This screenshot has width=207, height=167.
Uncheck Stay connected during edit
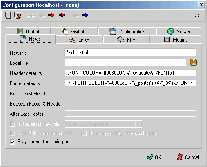click(x=12, y=142)
